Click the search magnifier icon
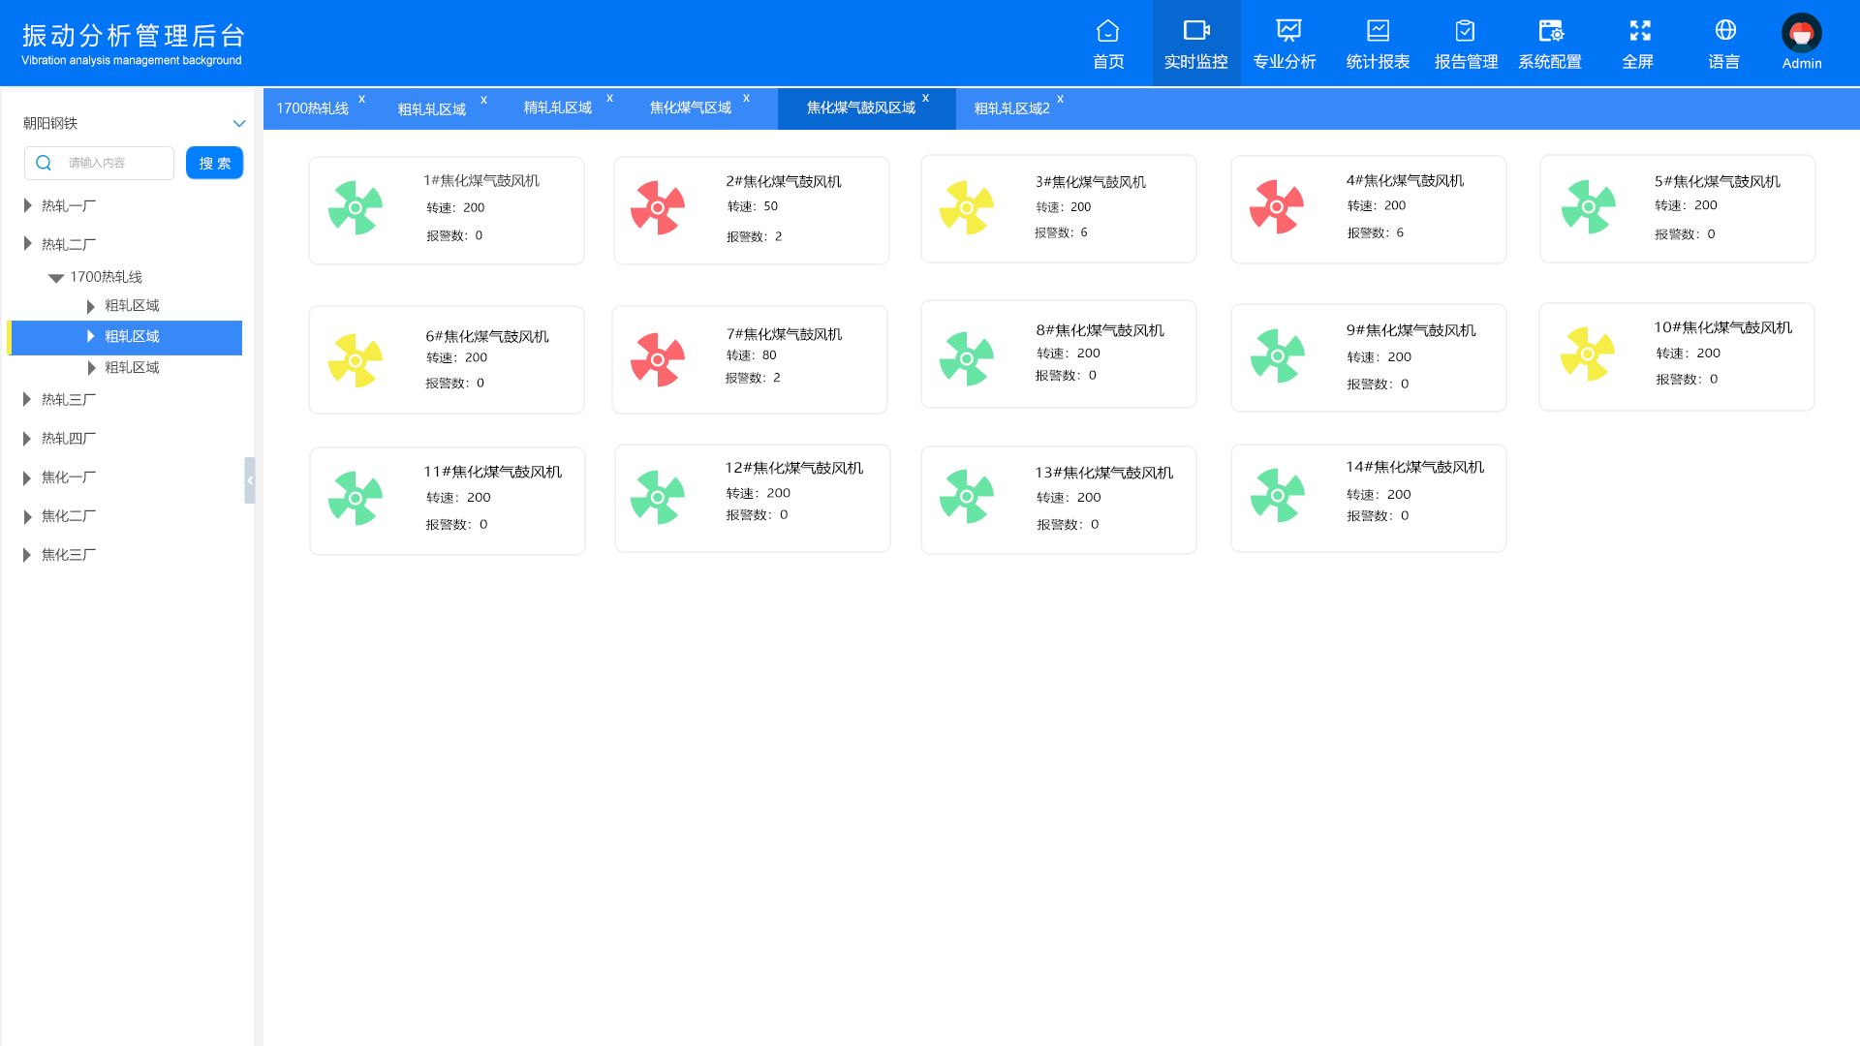The image size is (1860, 1046). (x=44, y=163)
